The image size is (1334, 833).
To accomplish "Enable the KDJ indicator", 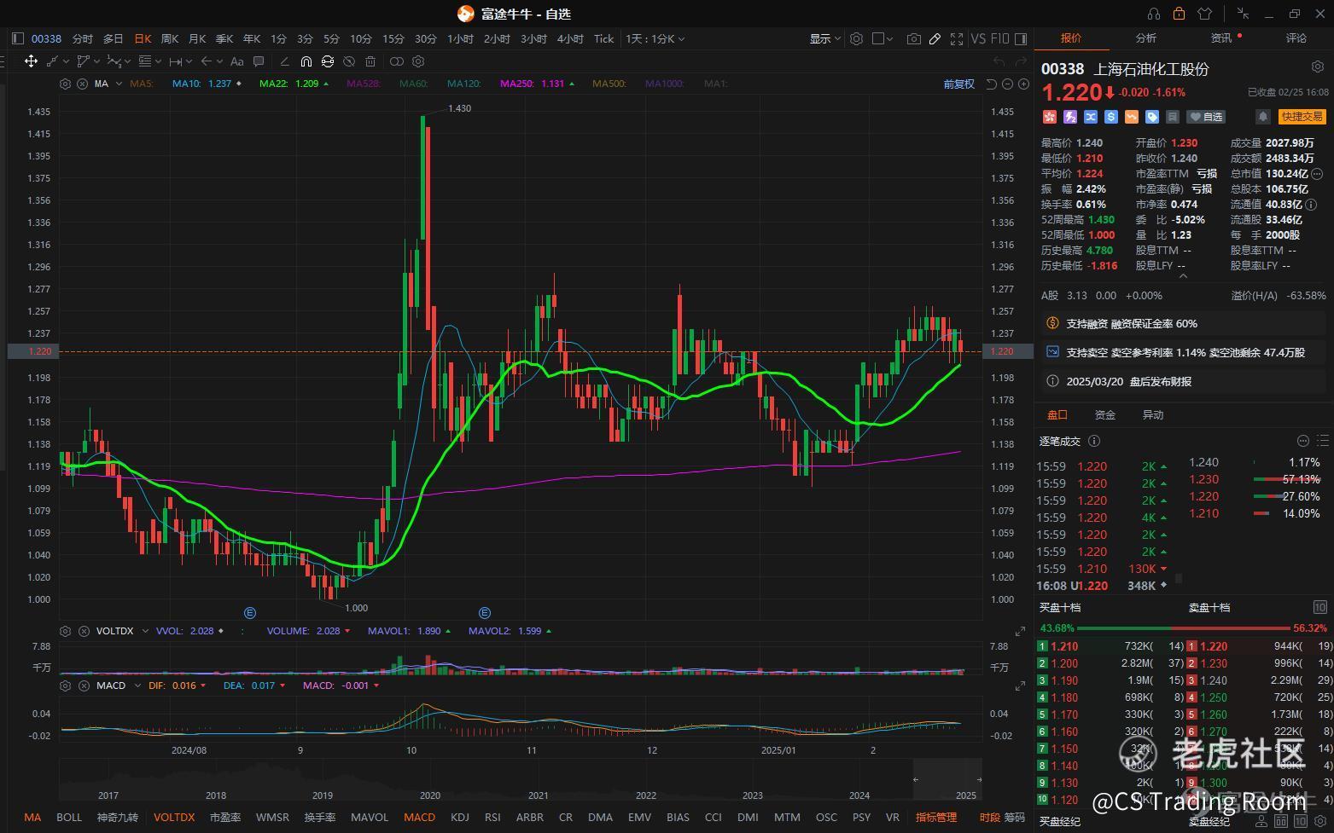I will click(x=459, y=817).
